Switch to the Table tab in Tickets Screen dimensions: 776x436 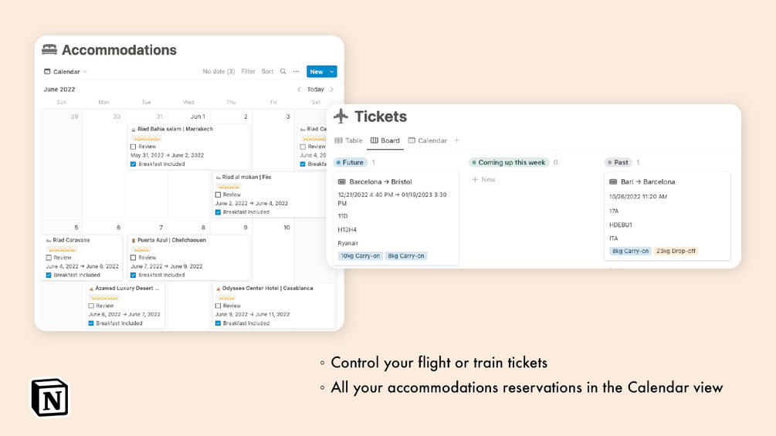click(349, 140)
